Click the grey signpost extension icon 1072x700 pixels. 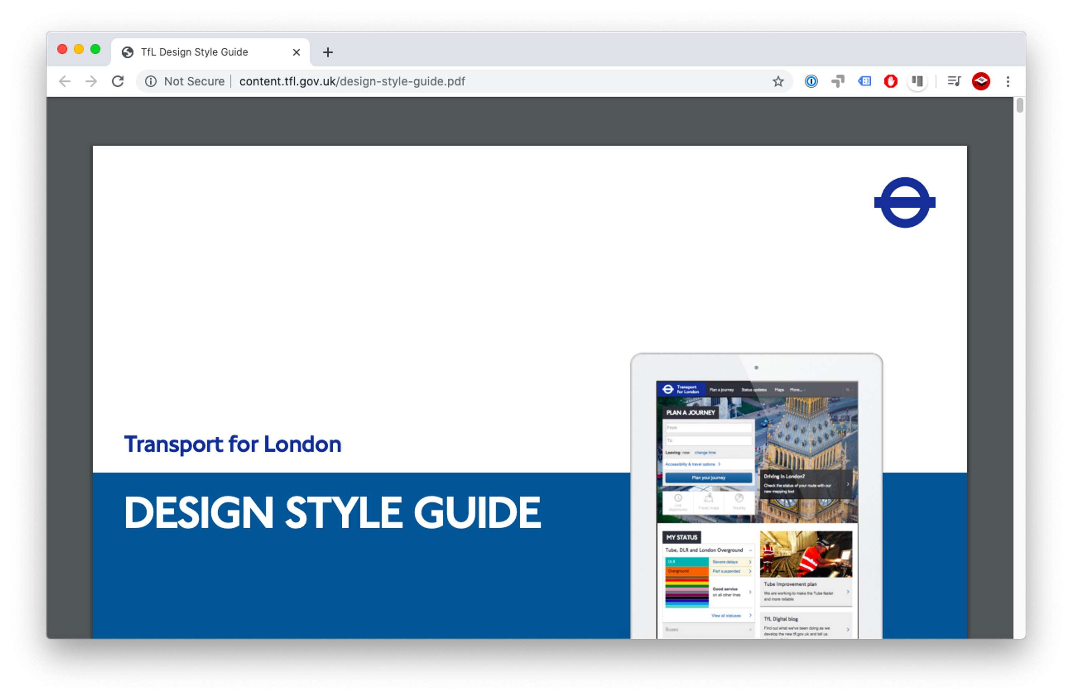click(x=838, y=81)
